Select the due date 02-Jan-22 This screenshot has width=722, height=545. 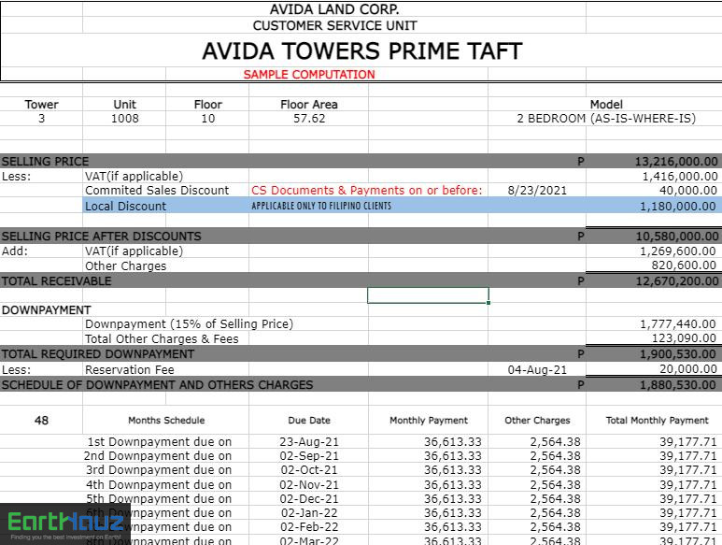coord(309,513)
